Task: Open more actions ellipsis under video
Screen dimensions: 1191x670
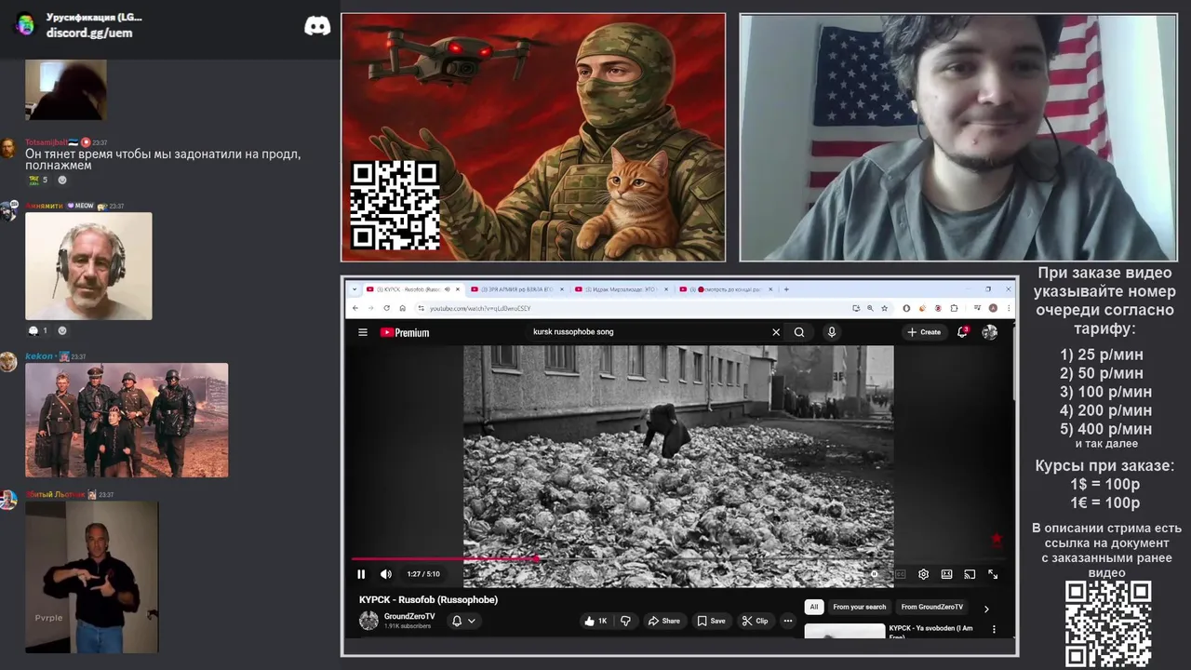Action: coord(788,621)
